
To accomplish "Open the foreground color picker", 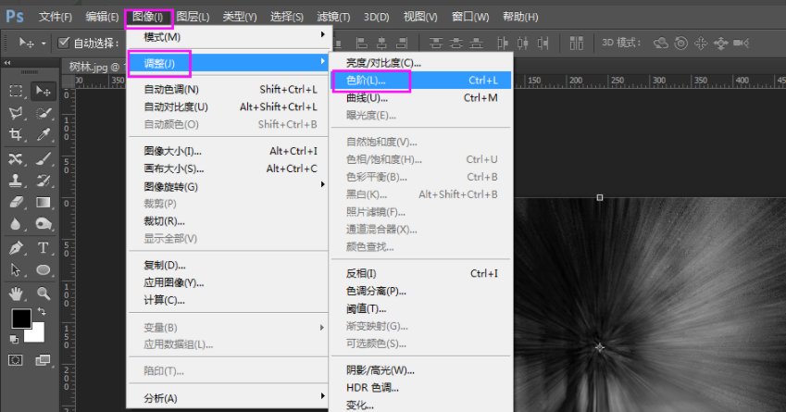I will pyautogui.click(x=21, y=318).
